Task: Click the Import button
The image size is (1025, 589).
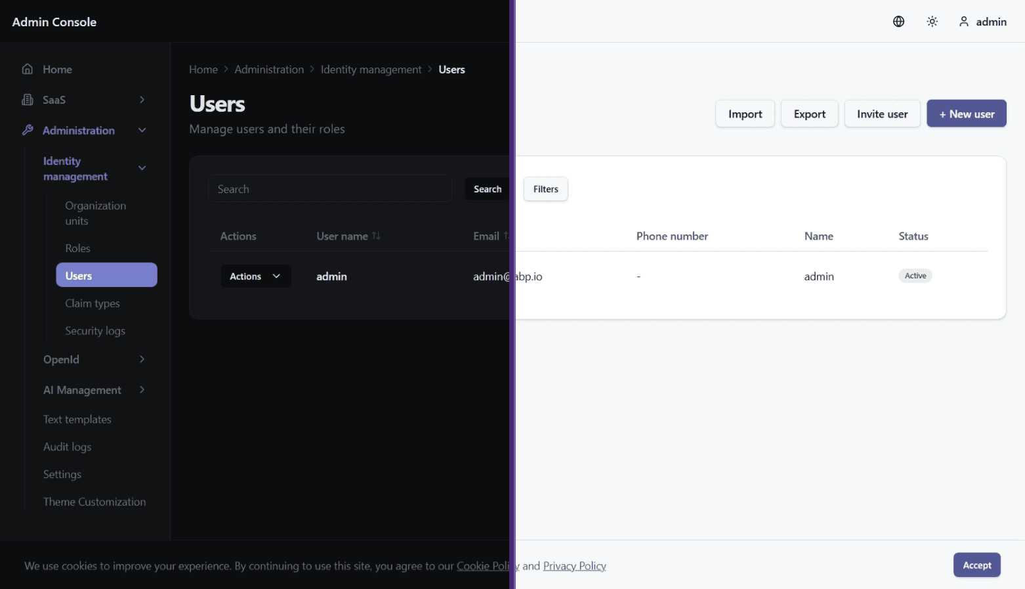Action: (745, 114)
